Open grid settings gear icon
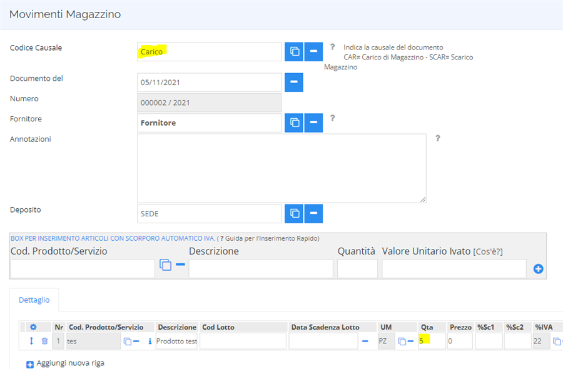563x369 pixels. (33, 327)
